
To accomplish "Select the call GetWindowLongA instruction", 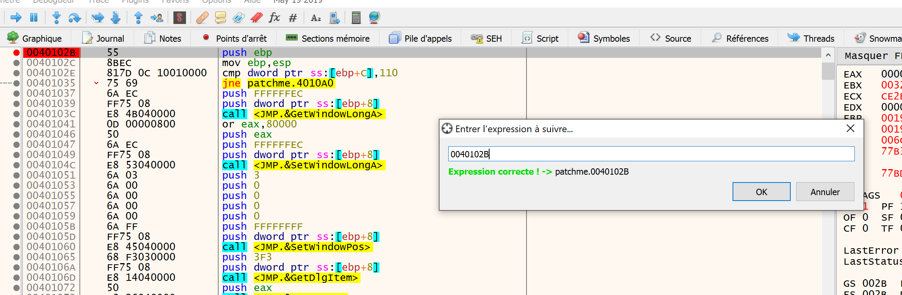I will pyautogui.click(x=303, y=114).
